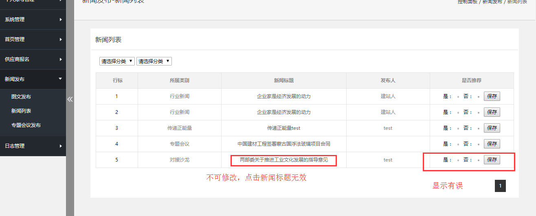Click the 行业新闻 category cell in row 1
Image resolution: width=536 pixels, height=216 pixels.
pyautogui.click(x=180, y=96)
